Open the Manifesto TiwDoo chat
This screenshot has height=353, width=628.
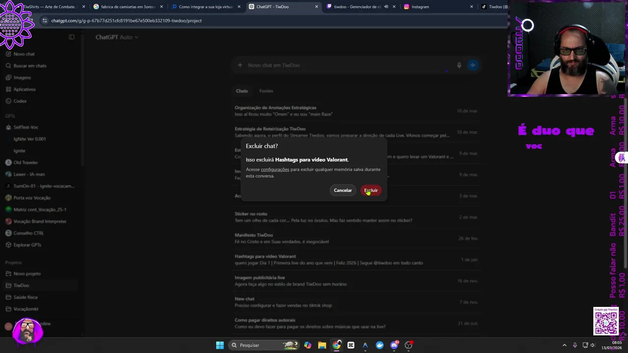coord(356,238)
